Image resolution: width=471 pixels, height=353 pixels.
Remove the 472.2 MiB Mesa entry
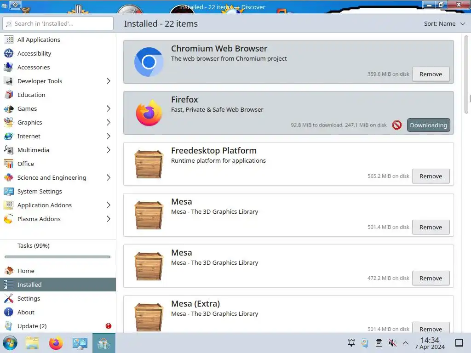click(x=431, y=278)
